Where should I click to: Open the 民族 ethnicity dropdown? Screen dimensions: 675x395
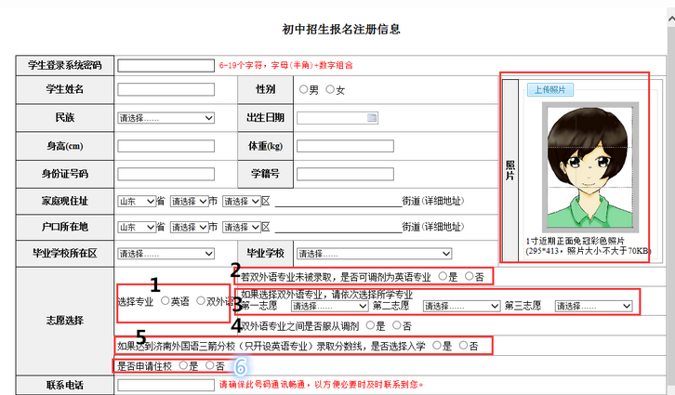165,118
